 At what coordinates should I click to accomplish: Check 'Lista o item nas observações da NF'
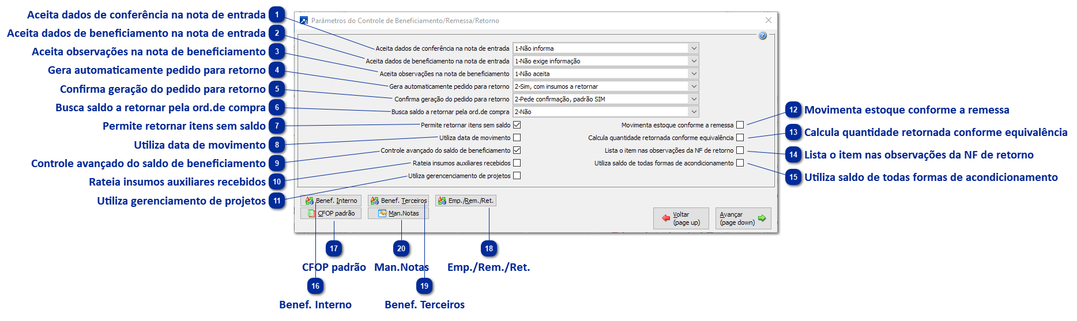tap(740, 150)
